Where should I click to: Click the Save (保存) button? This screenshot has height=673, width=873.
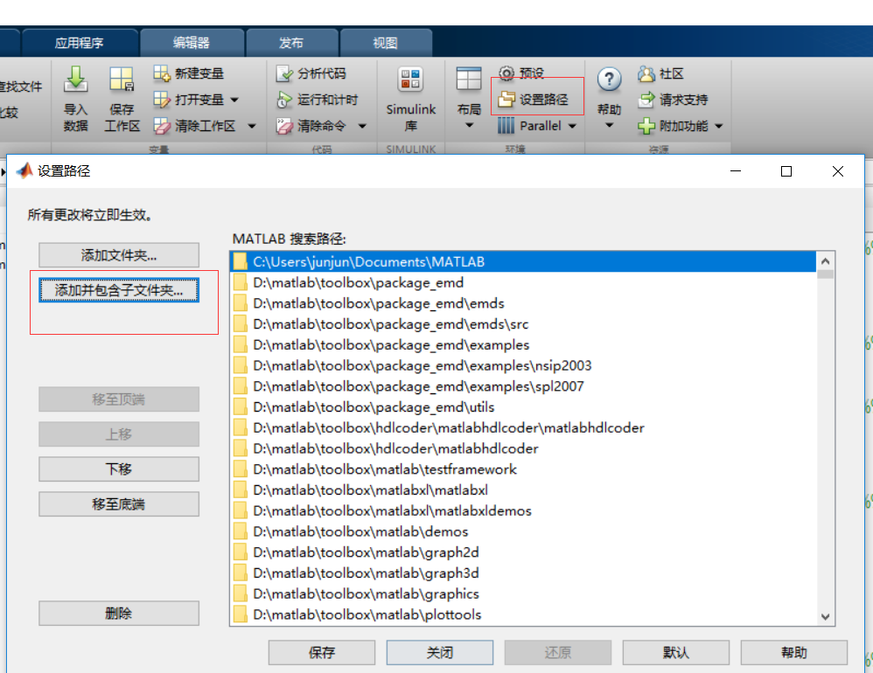point(322,652)
